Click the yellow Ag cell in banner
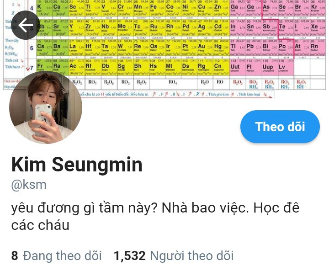 [x=205, y=28]
